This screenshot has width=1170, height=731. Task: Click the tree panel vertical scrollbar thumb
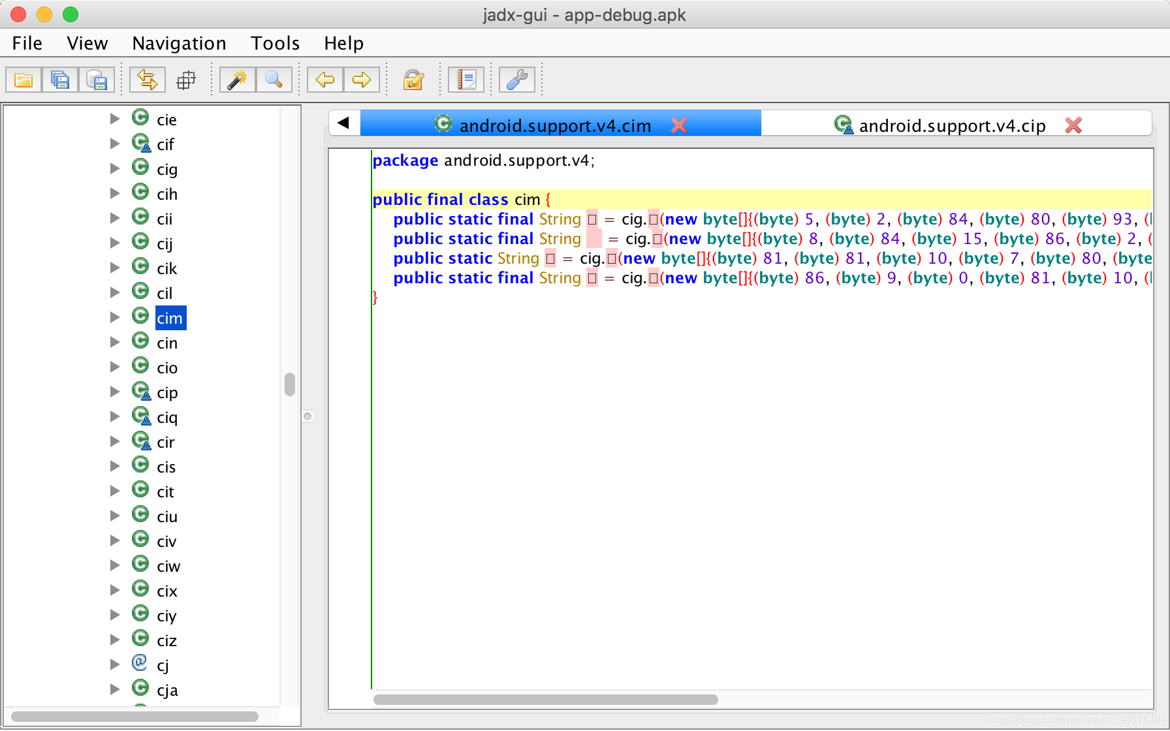click(x=290, y=384)
